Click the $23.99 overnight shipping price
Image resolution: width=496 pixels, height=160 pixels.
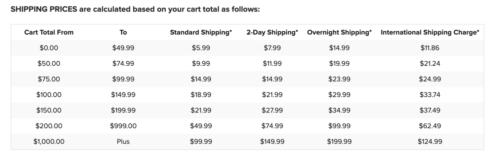tap(339, 79)
